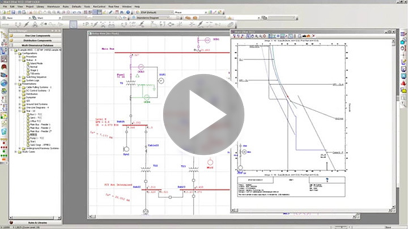Open the File menu
The image size is (408, 229).
(x=5, y=6)
